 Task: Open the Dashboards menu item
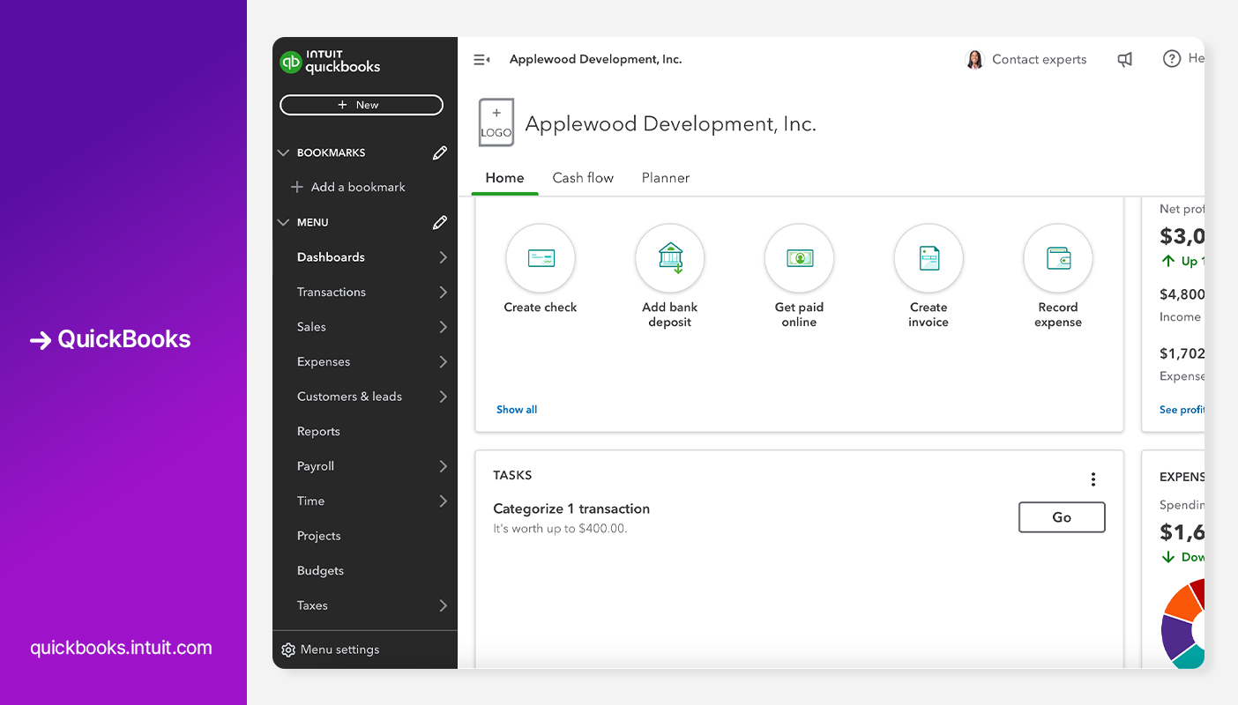point(331,257)
